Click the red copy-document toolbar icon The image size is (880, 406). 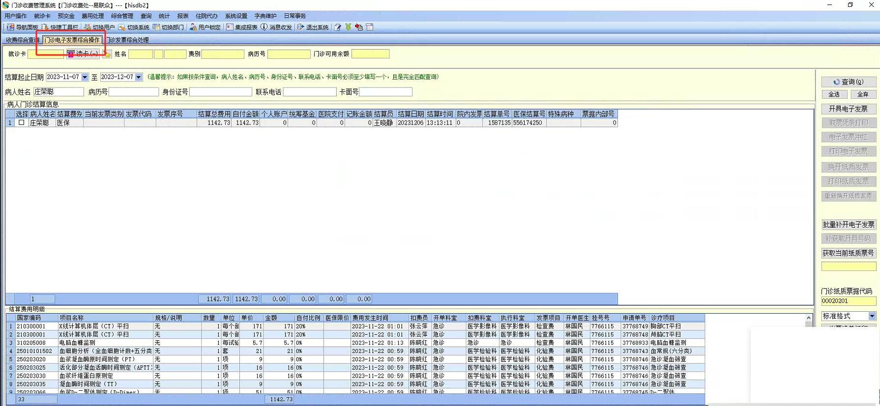(359, 27)
